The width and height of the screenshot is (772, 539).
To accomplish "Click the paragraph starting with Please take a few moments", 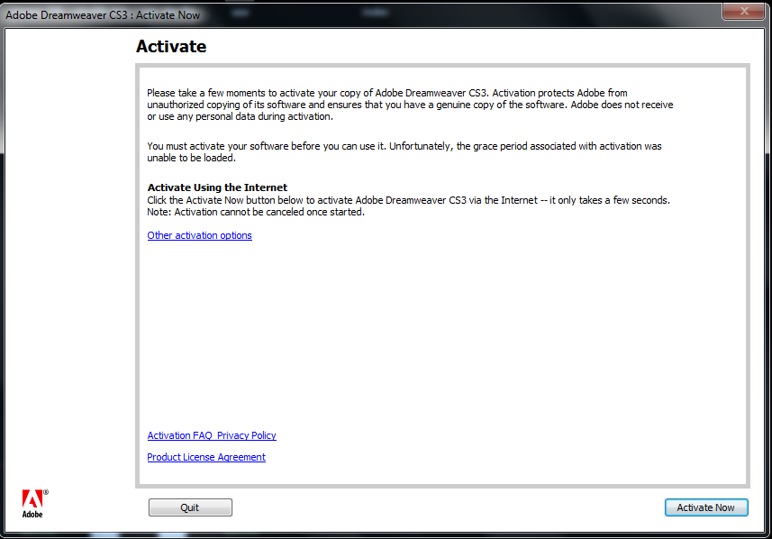I will (410, 105).
